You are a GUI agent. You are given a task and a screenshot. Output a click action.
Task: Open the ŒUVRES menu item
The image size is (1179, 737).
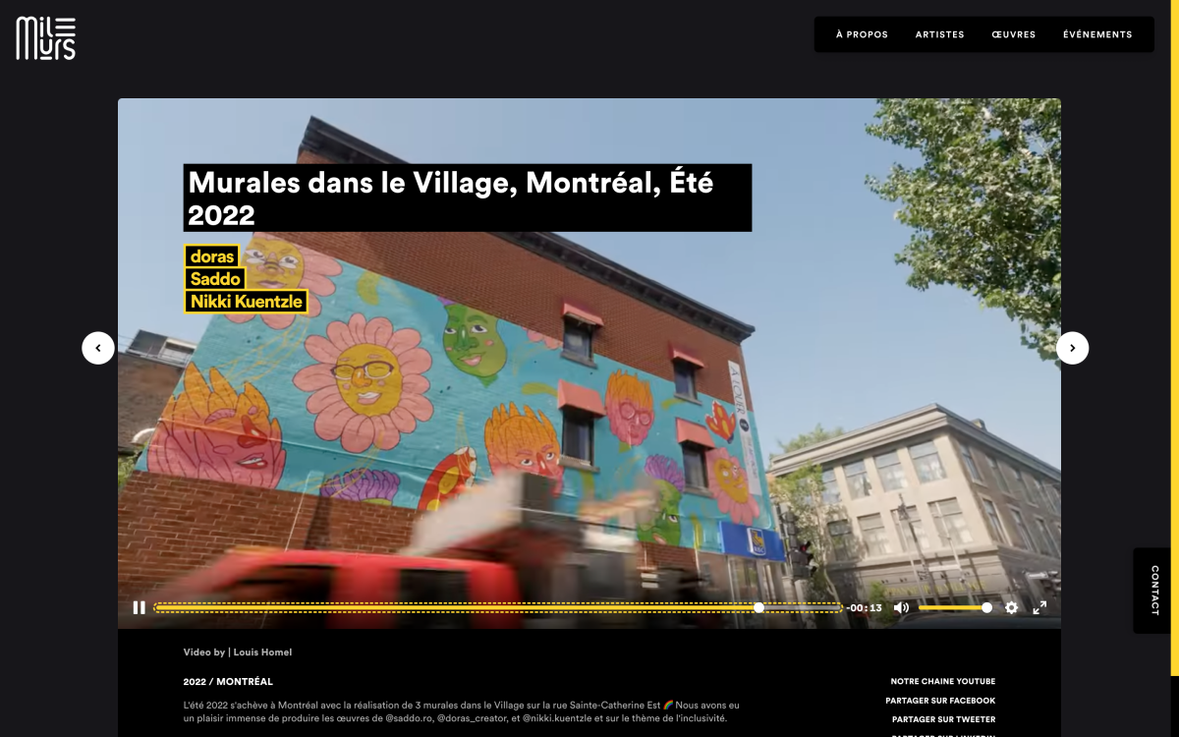(1014, 34)
